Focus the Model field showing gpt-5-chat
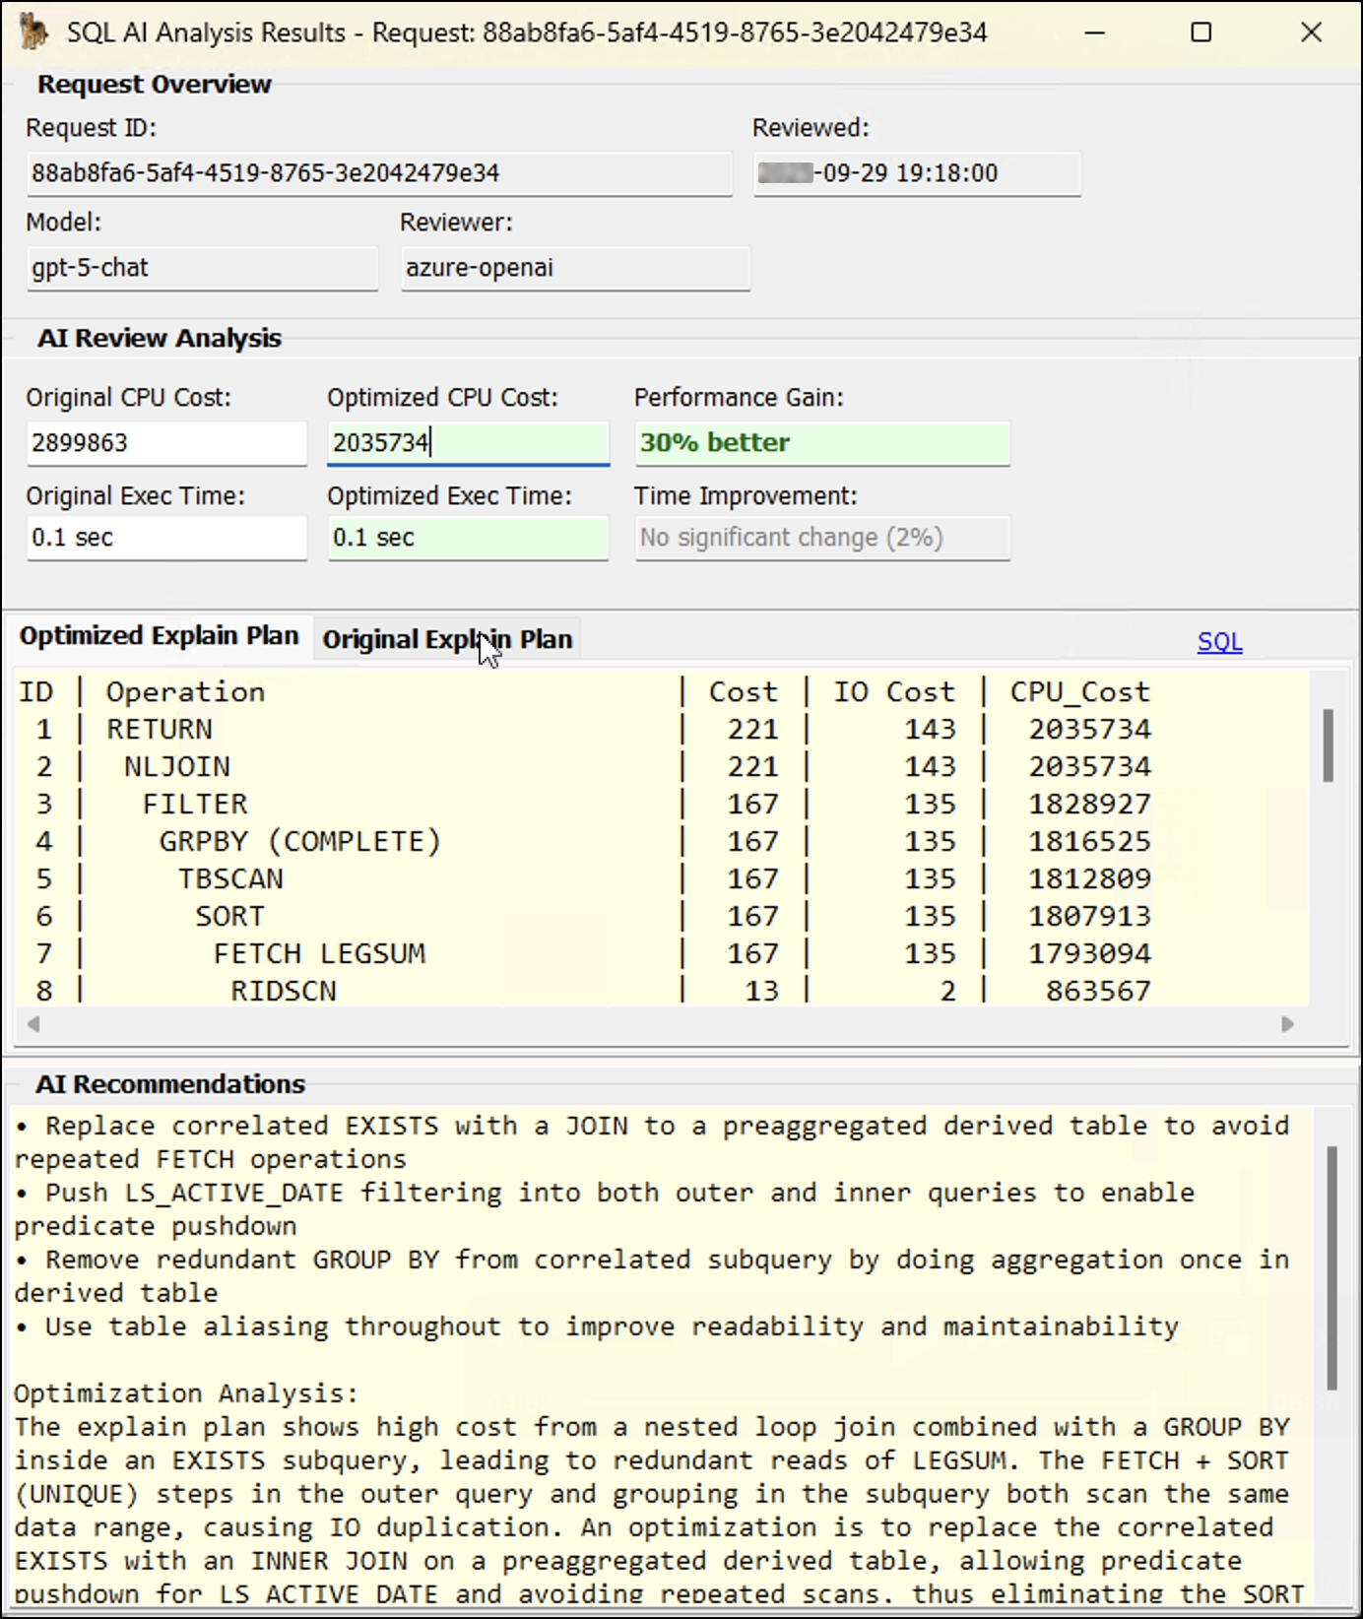Screen dimensions: 1363x1619 [202, 268]
